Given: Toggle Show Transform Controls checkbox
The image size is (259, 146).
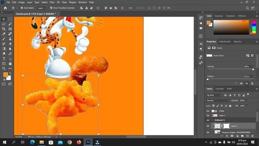Looking at the screenshot, I should point(51,8).
